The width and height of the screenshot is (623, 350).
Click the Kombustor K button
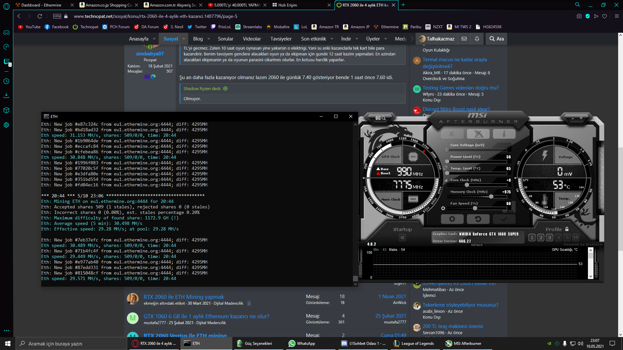(452, 134)
